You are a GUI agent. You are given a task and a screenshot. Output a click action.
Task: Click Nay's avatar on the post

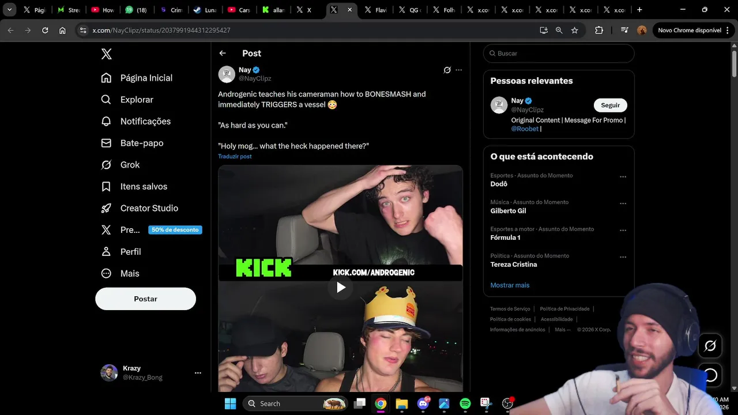(x=227, y=74)
